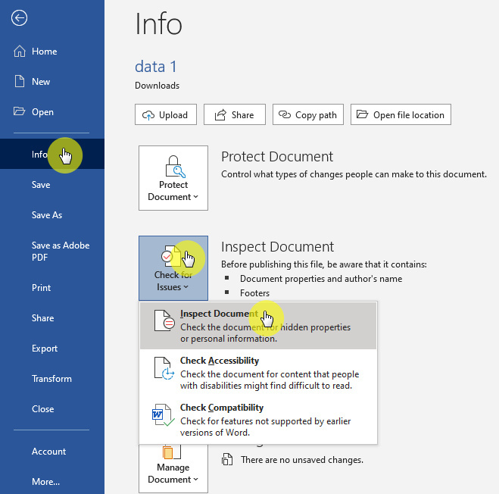Click the Open file location button
The height and width of the screenshot is (494, 499).
point(401,114)
